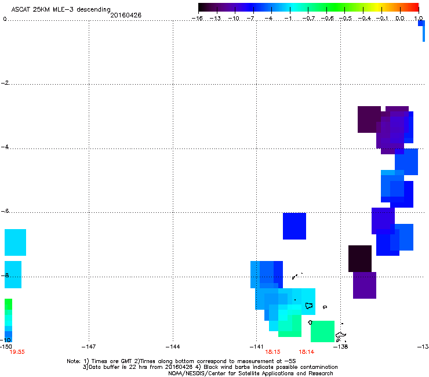
Task: Click the isolated blue square below the -6 line
Action: click(295, 226)
